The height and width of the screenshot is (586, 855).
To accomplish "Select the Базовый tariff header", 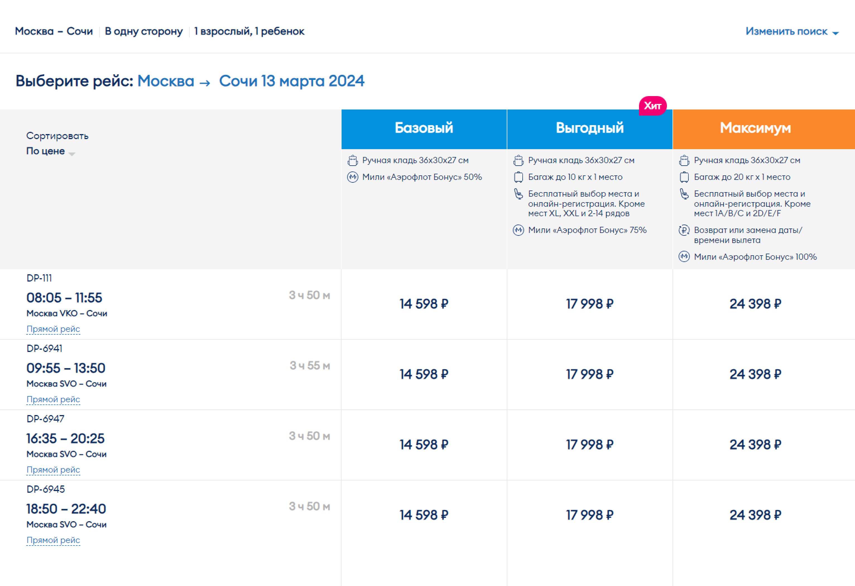I will pos(424,129).
